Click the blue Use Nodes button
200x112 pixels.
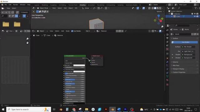pyautogui.click(x=185, y=42)
